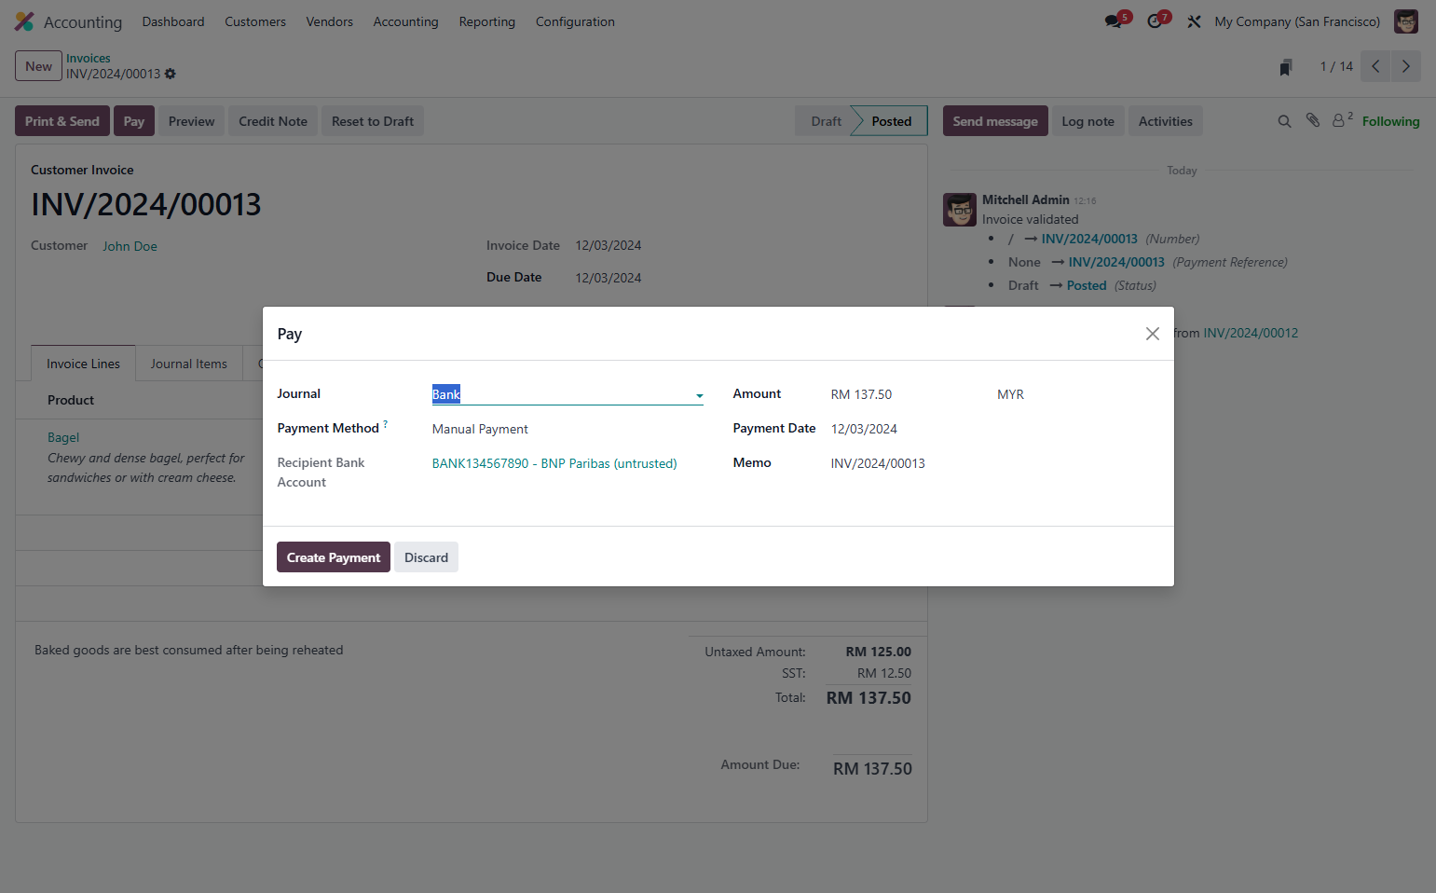Open the user avatar menu
1436x893 pixels.
pos(1406,21)
